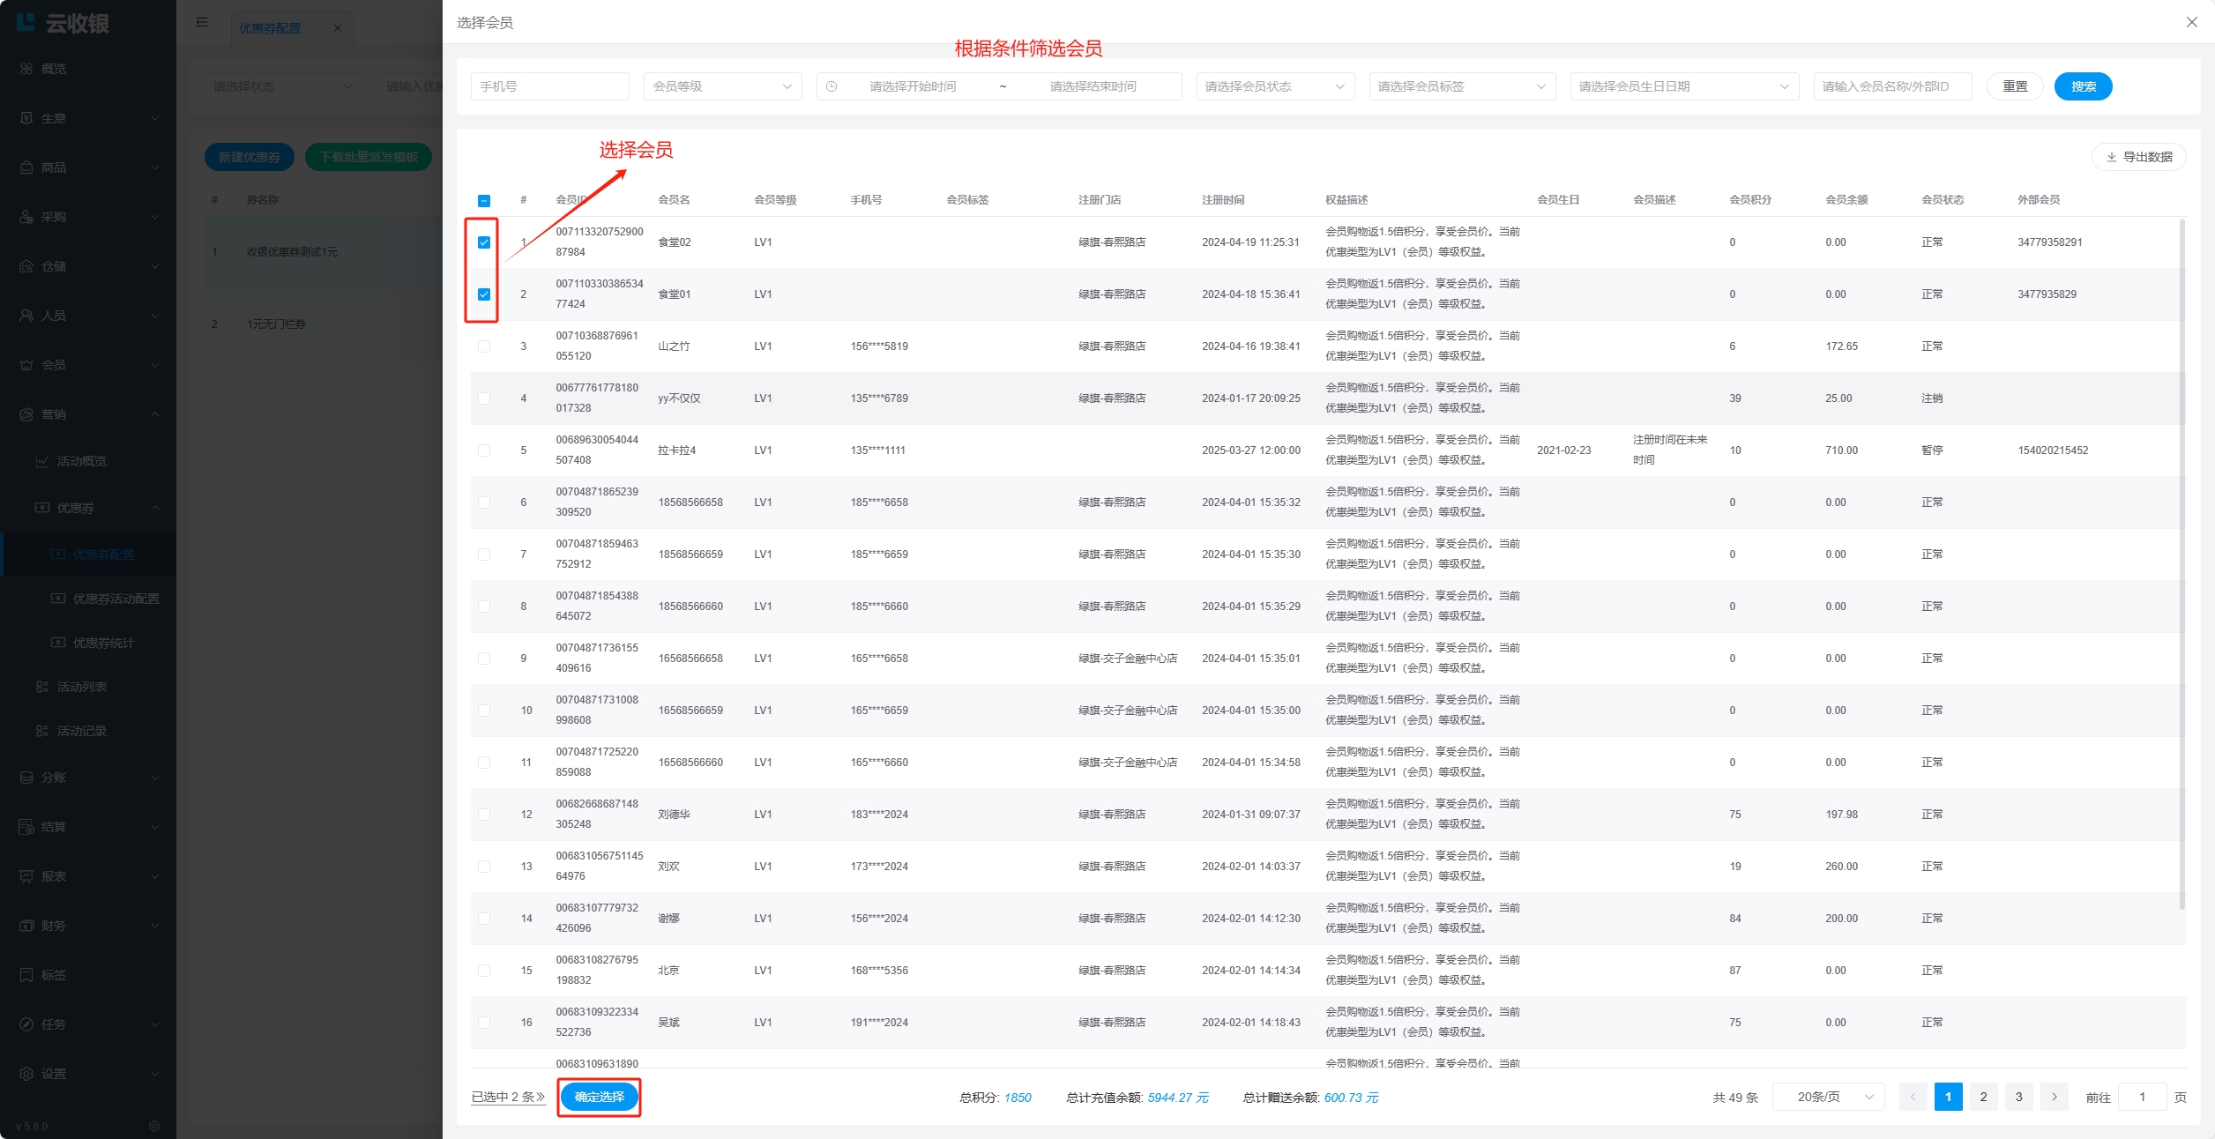Close the coupon configuration tab
Image resolution: width=2215 pixels, height=1139 pixels.
(338, 28)
